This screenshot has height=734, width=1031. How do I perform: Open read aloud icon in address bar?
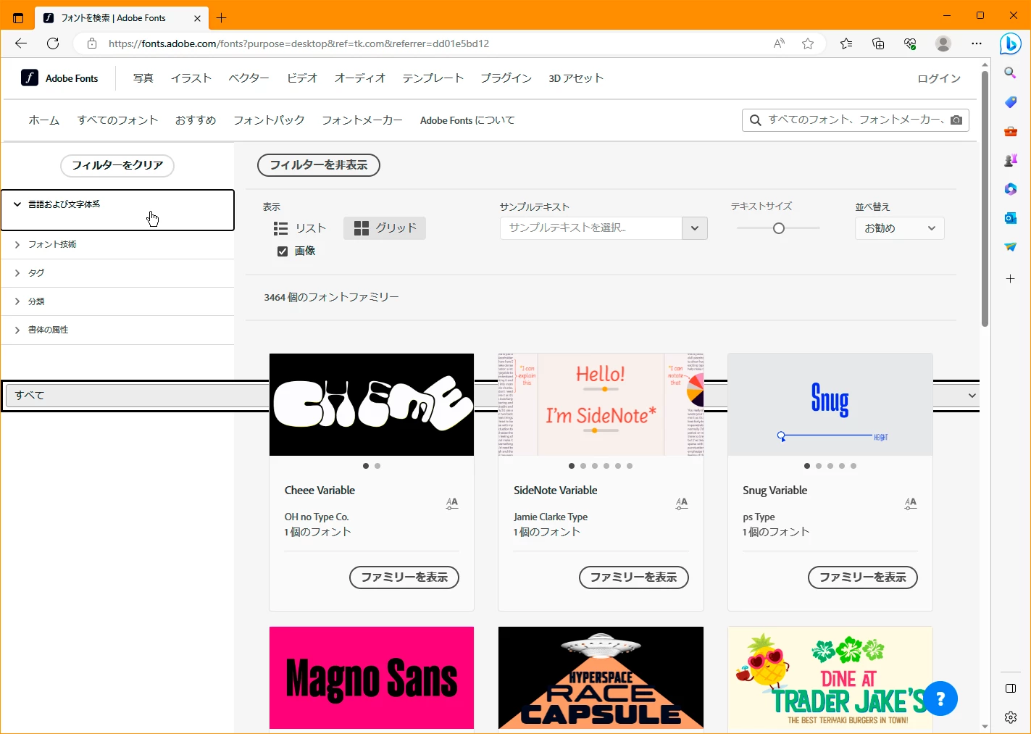coord(779,43)
